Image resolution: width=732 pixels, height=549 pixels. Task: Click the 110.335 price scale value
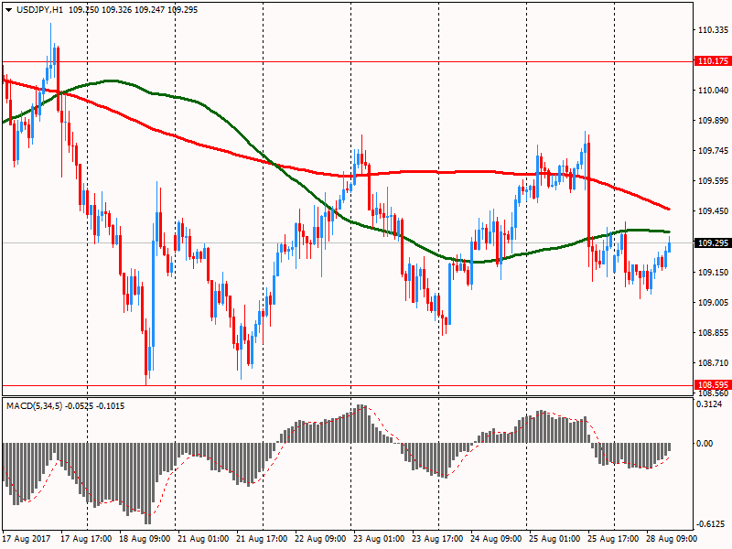click(x=713, y=30)
